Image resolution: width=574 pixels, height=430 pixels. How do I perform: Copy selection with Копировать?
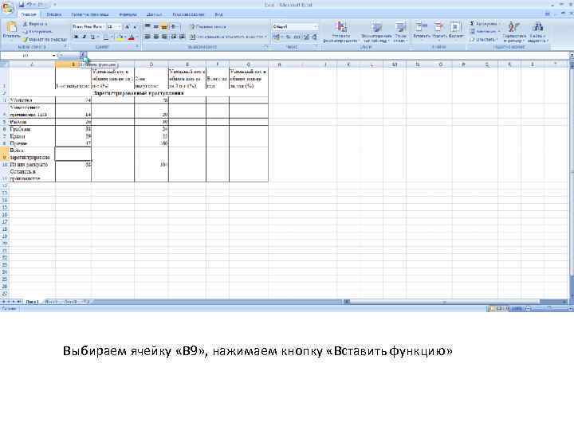[38, 31]
